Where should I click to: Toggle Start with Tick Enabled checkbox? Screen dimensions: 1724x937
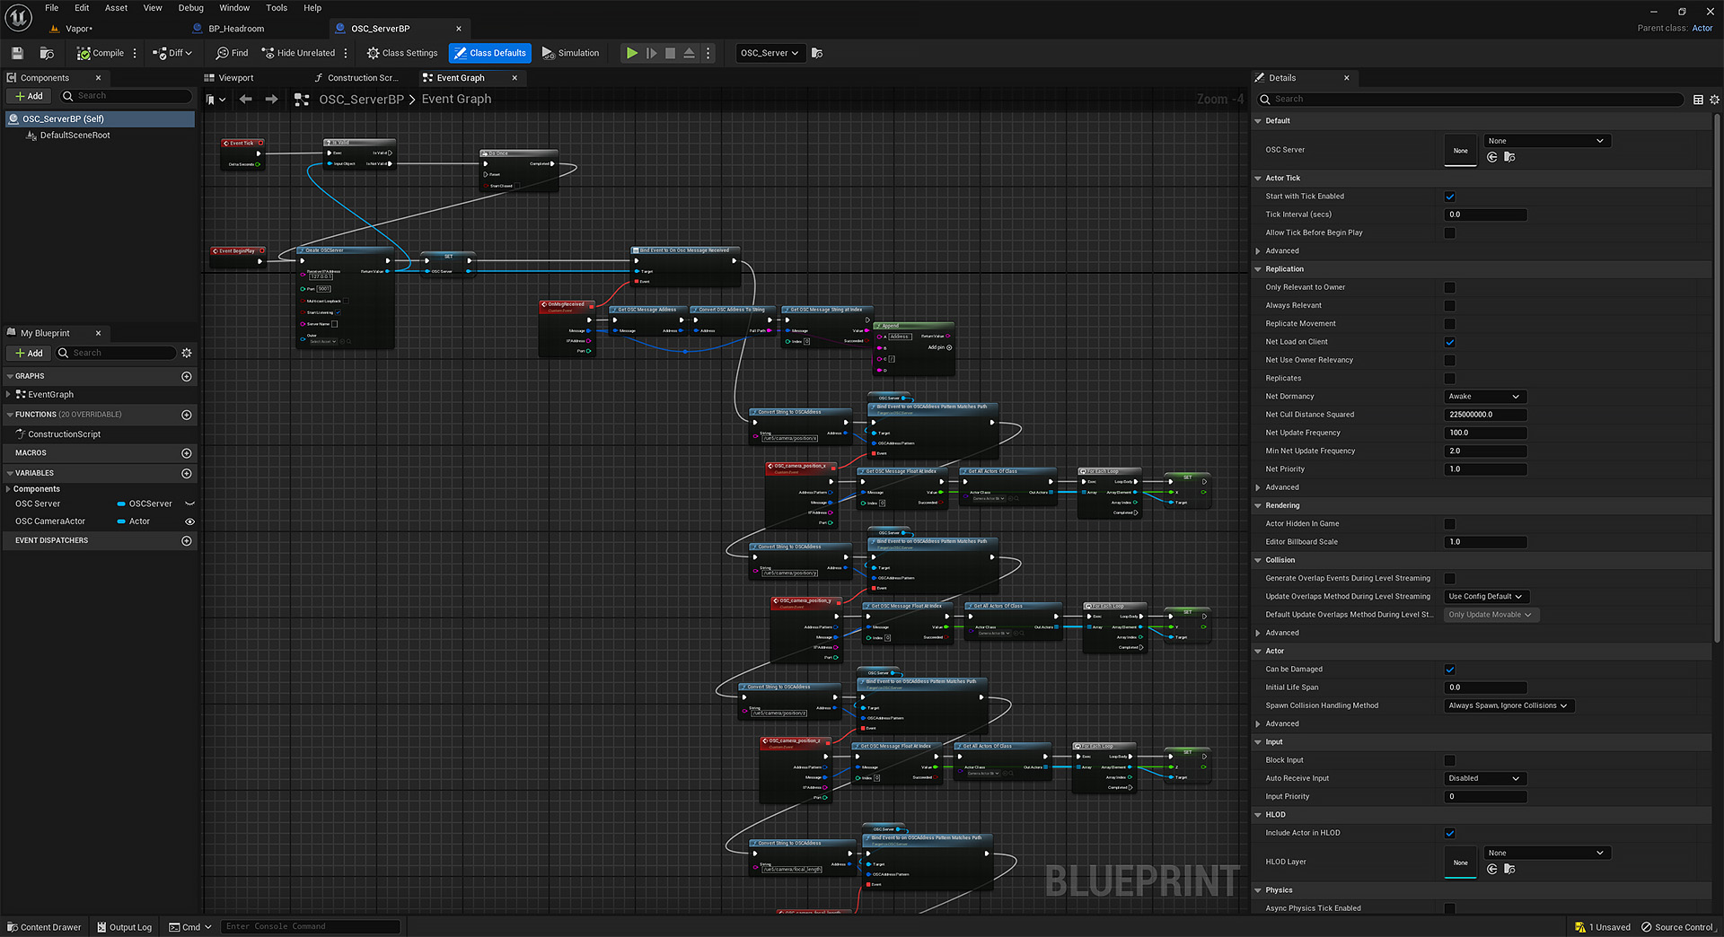[x=1450, y=197]
